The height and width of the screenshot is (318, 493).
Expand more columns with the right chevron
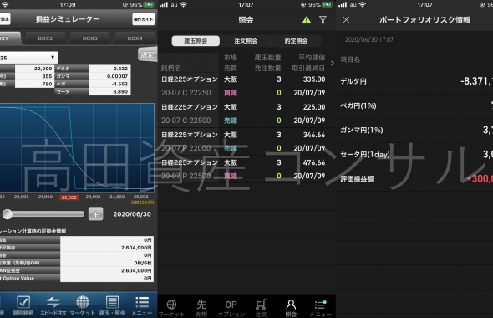333,63
